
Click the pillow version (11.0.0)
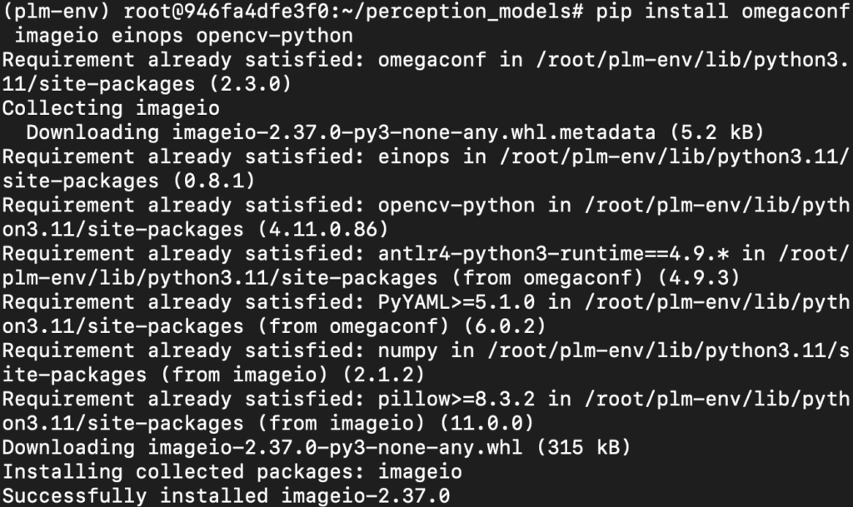486,423
